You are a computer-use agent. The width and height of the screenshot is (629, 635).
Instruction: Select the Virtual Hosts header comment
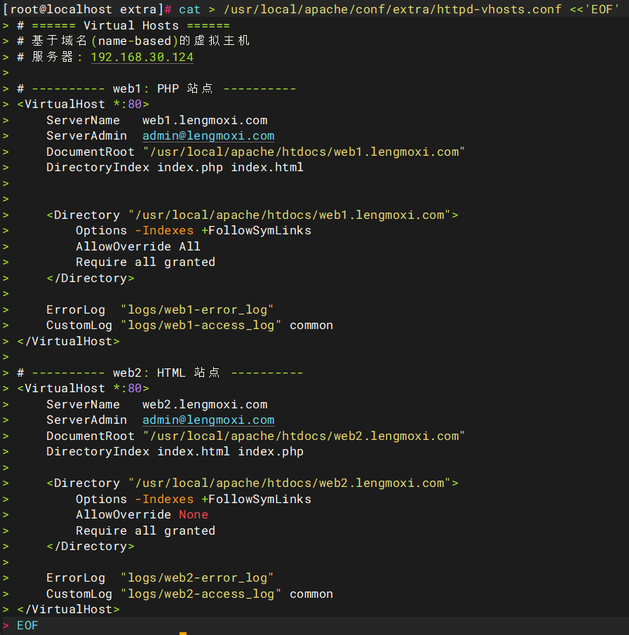click(123, 25)
